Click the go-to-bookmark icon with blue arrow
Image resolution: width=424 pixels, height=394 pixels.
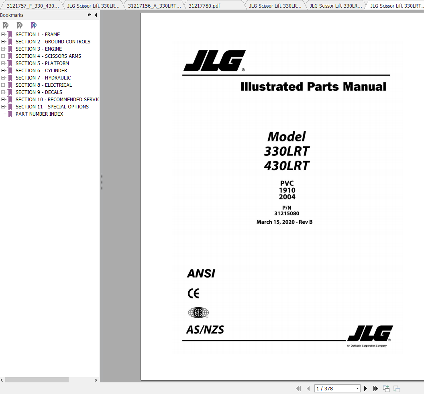coord(34,25)
